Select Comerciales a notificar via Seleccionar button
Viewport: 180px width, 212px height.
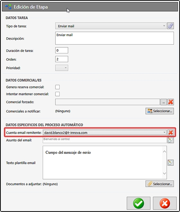click(159, 111)
